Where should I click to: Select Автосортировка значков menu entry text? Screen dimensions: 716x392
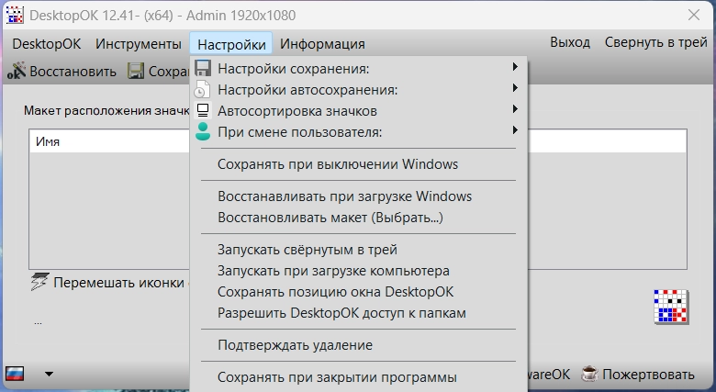click(297, 111)
